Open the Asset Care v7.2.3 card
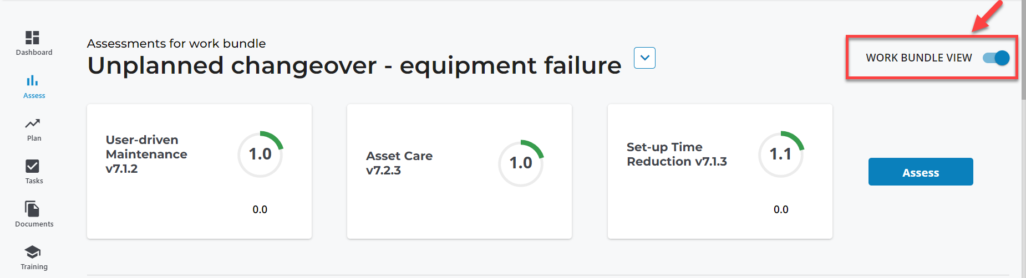The height and width of the screenshot is (278, 1026). (x=459, y=171)
